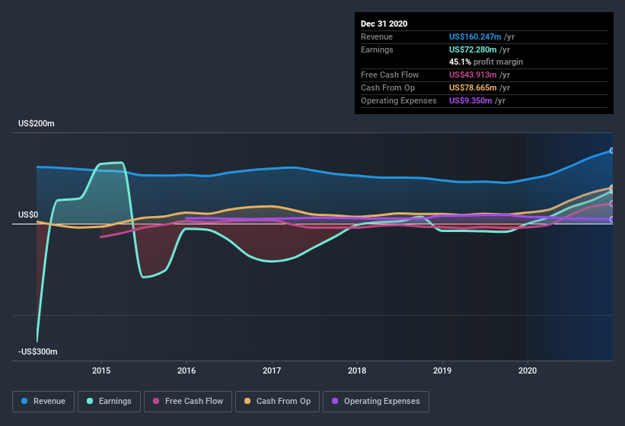
Task: Click the US$78.665m cash from op value
Action: tap(473, 87)
